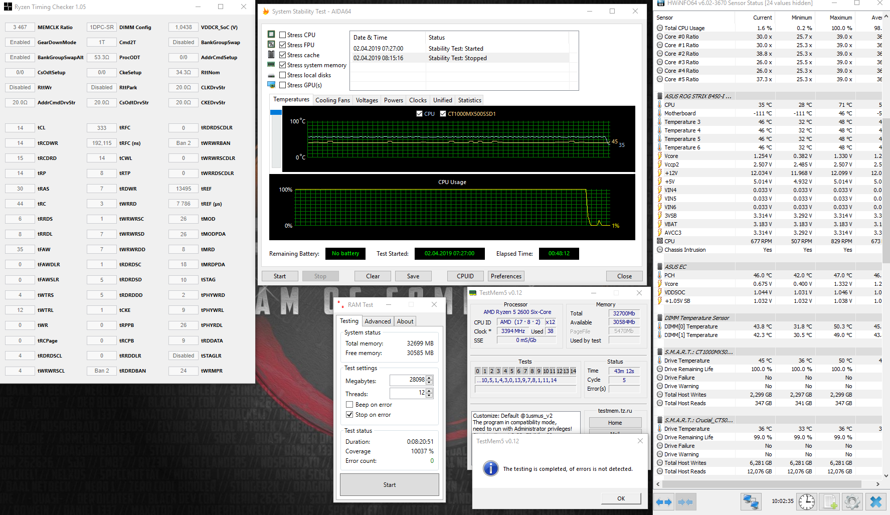
Task: Uncheck the Stress cache checkbox
Action: click(x=283, y=55)
